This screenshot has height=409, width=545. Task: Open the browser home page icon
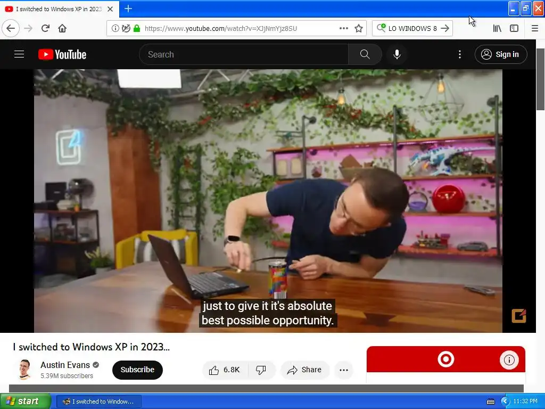[62, 28]
